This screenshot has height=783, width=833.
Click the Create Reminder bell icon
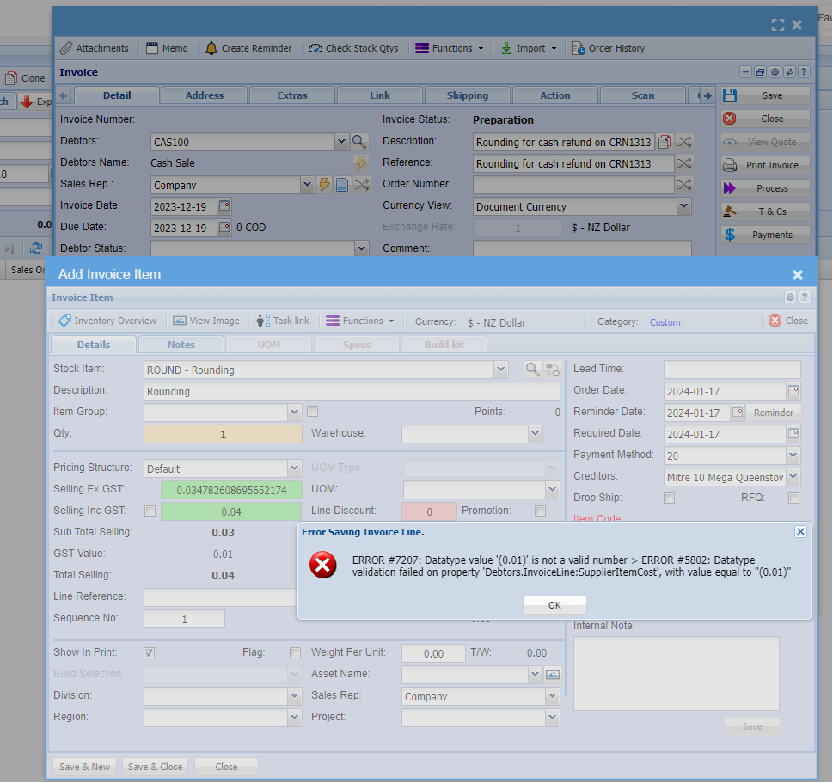coord(211,48)
